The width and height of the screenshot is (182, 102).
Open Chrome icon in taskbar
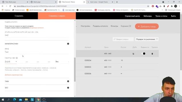pos(38,100)
